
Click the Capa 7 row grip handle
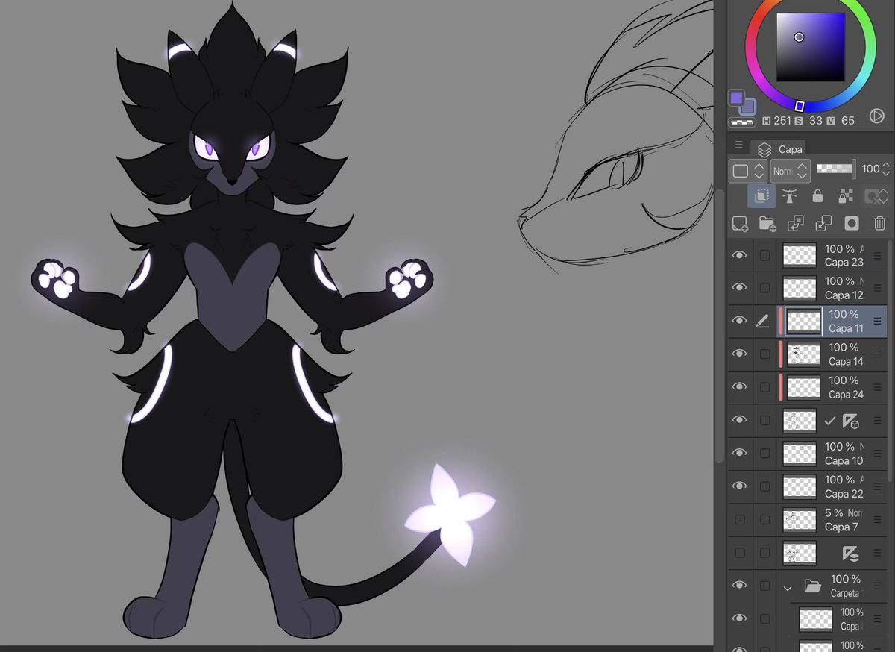pos(877,519)
